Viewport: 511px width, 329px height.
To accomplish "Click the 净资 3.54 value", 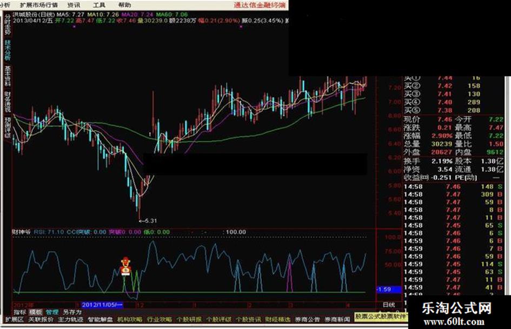I will [444, 170].
